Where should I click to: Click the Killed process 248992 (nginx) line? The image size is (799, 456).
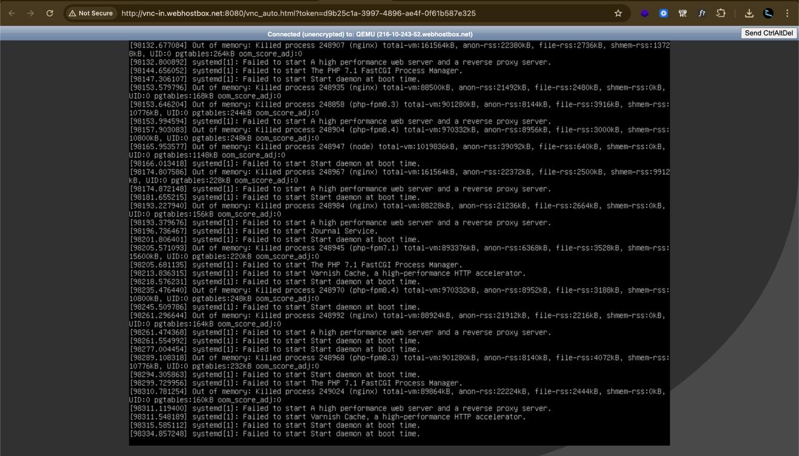[398, 319]
